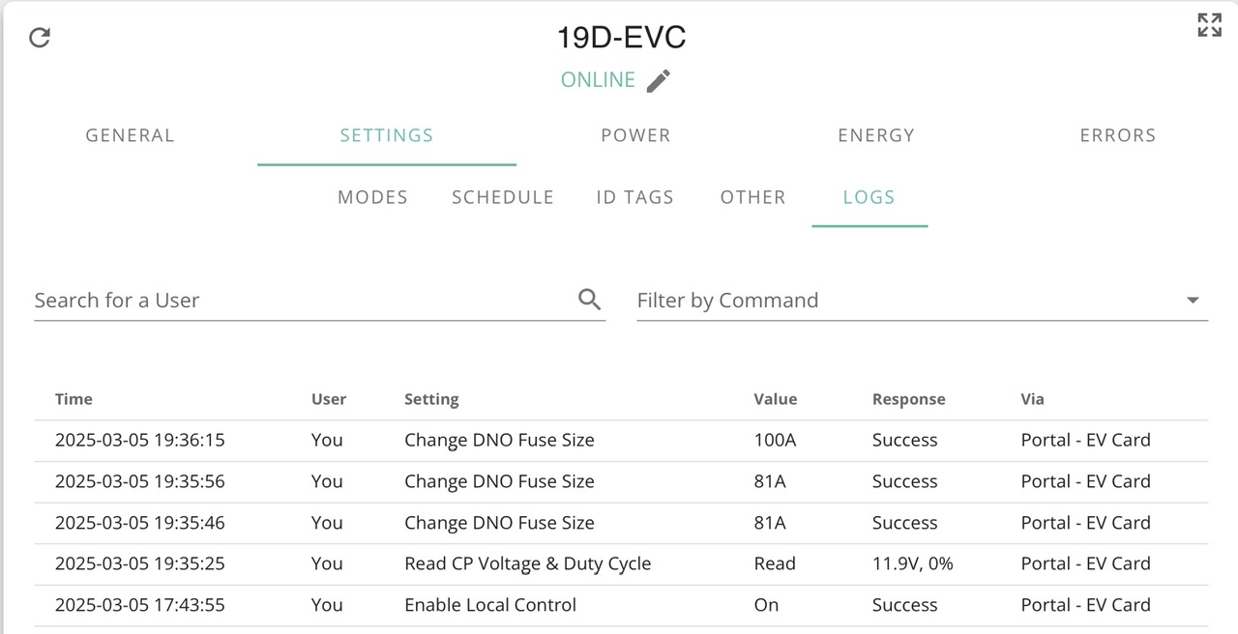Click the refresh icon
Screen dimensions: 1238x634
(40, 38)
